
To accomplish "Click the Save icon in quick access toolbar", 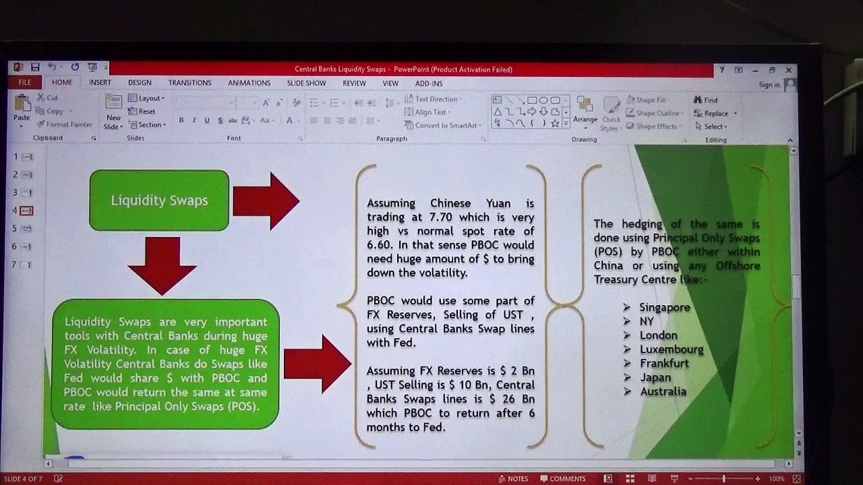I will point(35,67).
